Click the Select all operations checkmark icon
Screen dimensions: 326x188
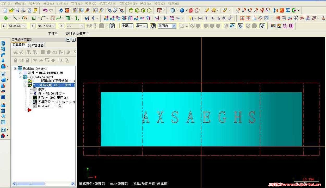[15, 53]
